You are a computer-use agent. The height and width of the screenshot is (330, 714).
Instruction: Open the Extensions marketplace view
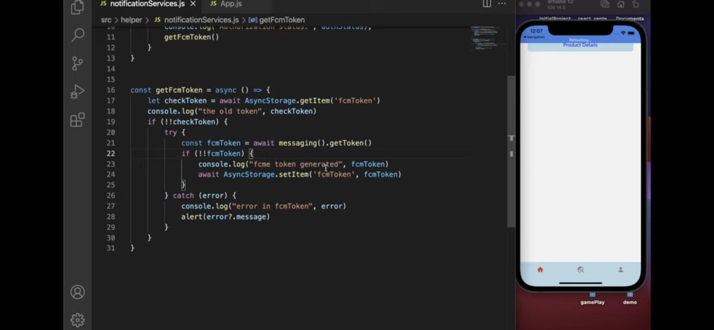point(77,120)
